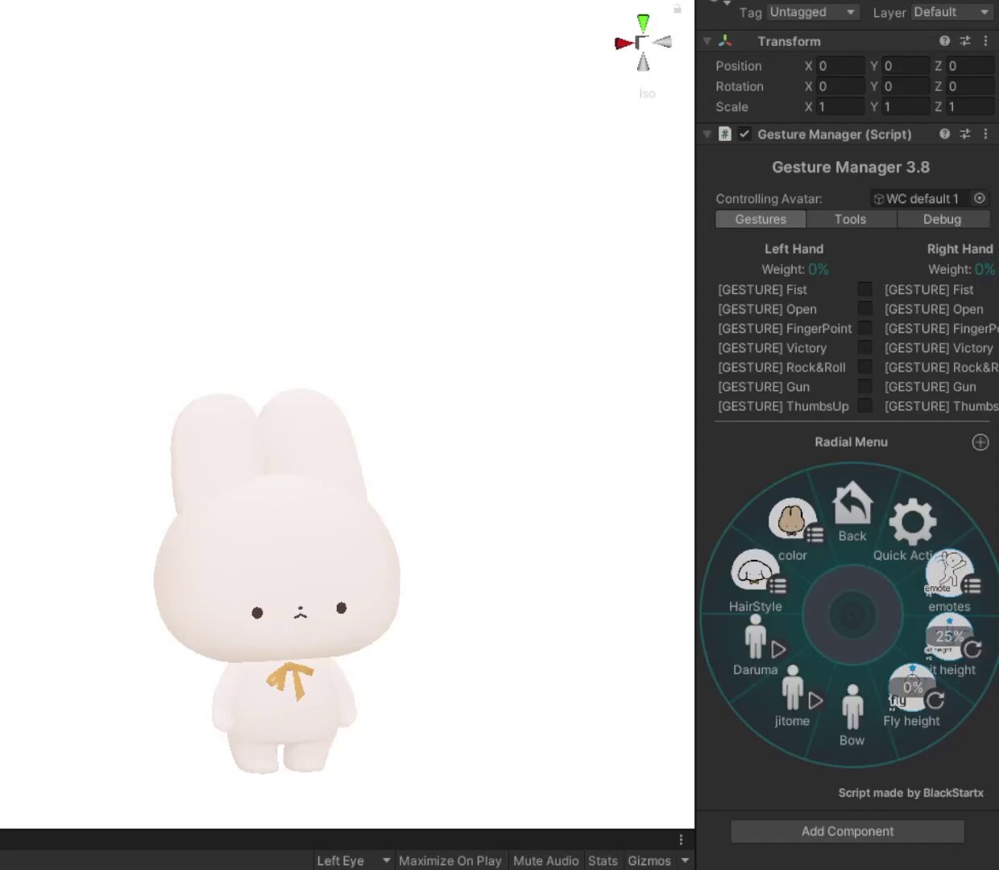Click the Script made by BlackStartx text
The width and height of the screenshot is (999, 870).
(x=911, y=793)
